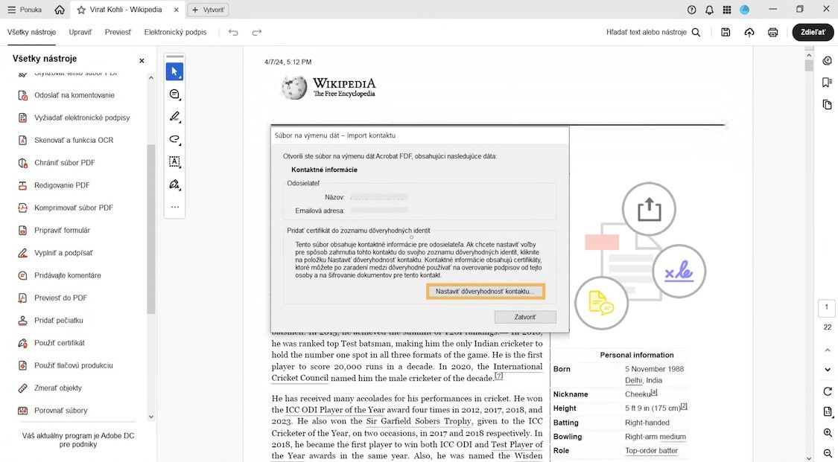This screenshot has height=462, width=838.
Task: Undo the last action
Action: (x=233, y=33)
